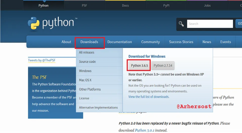The height and width of the screenshot is (133, 242).
Task: Open the Community menu
Action: [150, 42]
